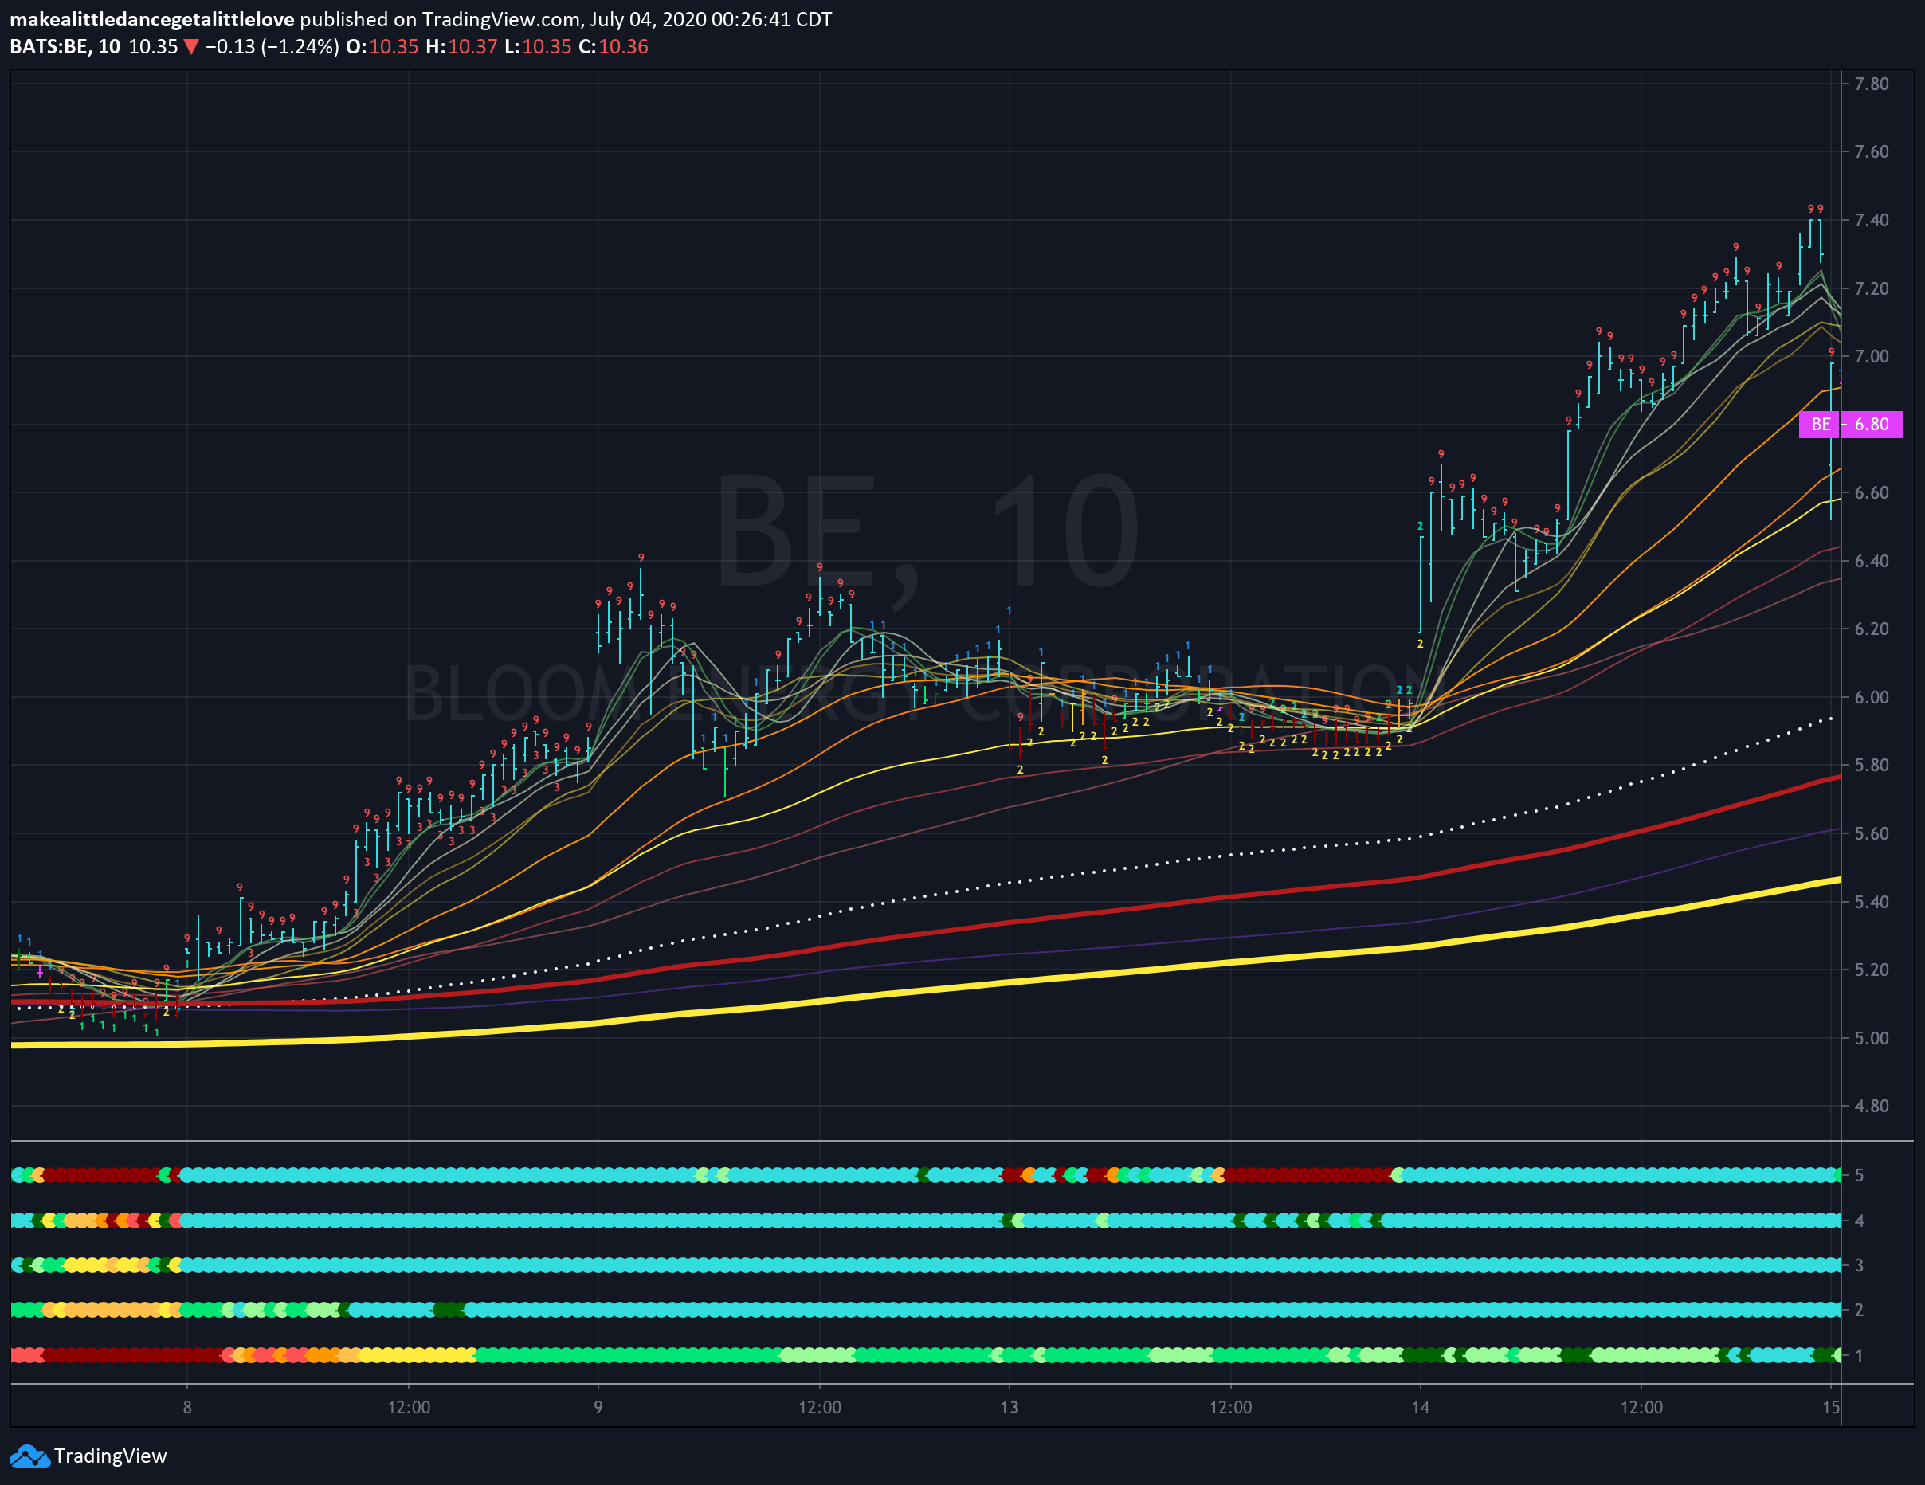This screenshot has height=1485, width=1925.
Task: Click the 7.00 price axis label
Action: coord(1872,356)
